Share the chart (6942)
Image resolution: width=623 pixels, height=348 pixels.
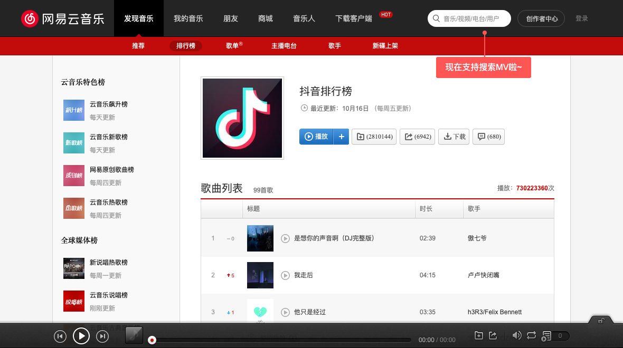(417, 137)
